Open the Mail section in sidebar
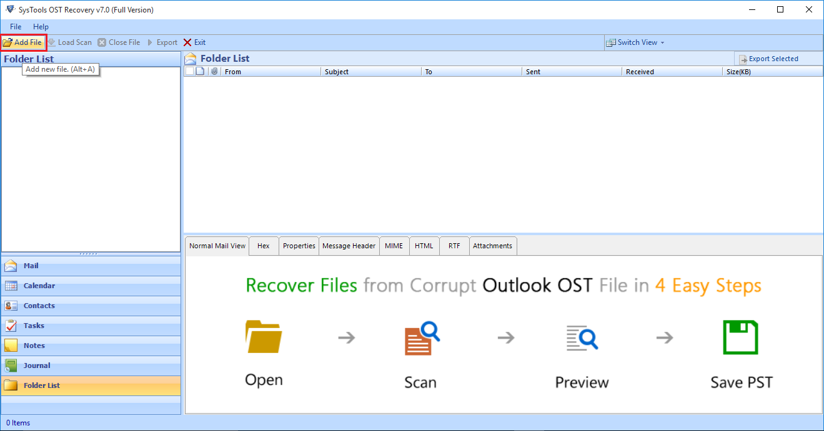The image size is (824, 431). coord(31,266)
